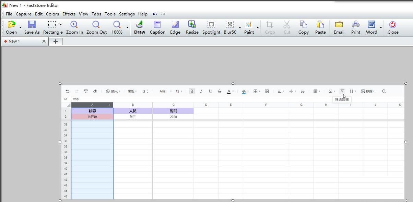The image size is (413, 202).
Task: Open a file with the Open toolbar icon
Action: coord(11,25)
